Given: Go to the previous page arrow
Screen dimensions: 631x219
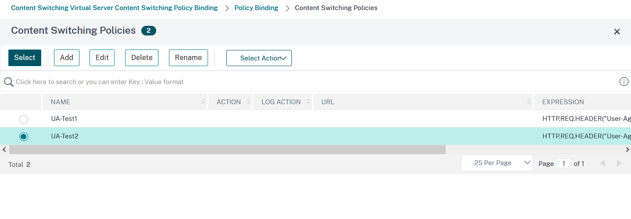Looking at the screenshot, I should tap(602, 163).
